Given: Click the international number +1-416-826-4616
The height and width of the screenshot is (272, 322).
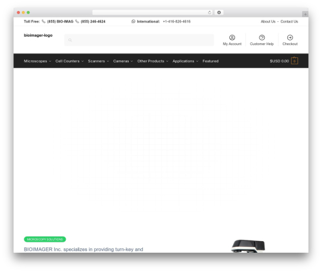Looking at the screenshot, I should [176, 21].
